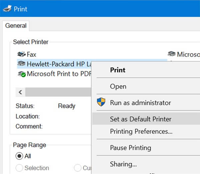Screen dimensions: 200x174
Task: Choose Print from the context menu
Action: tap(146, 70)
